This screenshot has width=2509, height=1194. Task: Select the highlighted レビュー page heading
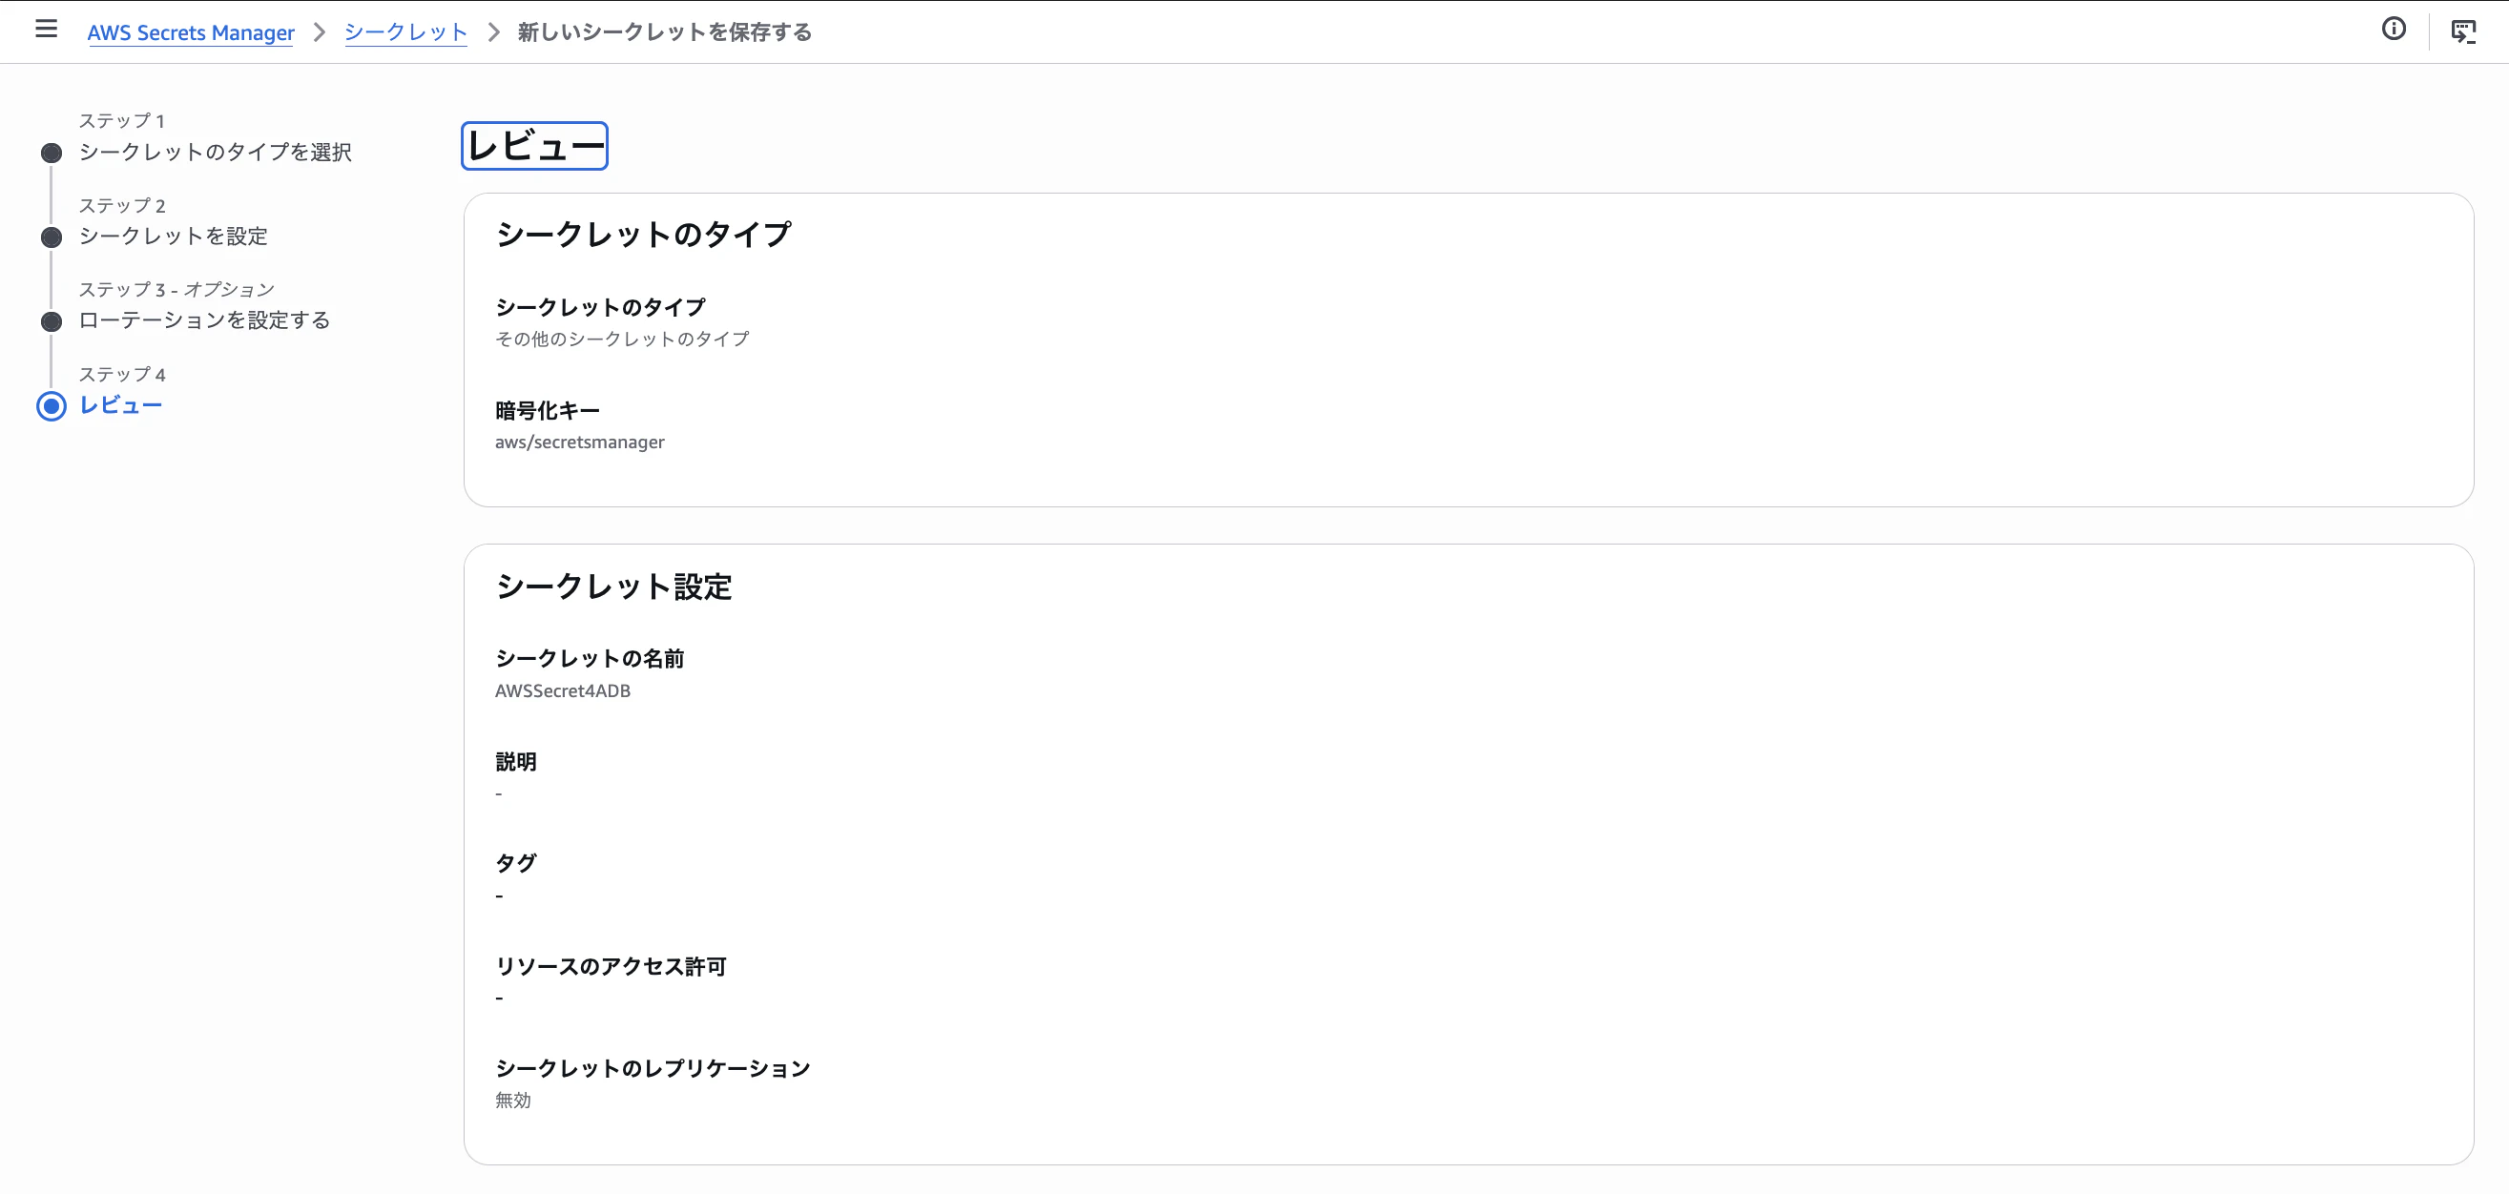(x=533, y=145)
